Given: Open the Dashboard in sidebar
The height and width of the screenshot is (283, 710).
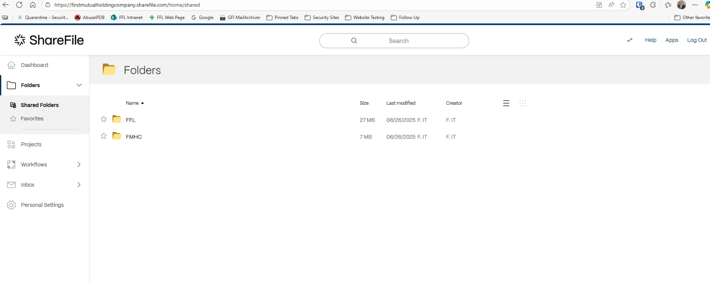Looking at the screenshot, I should 35,65.
